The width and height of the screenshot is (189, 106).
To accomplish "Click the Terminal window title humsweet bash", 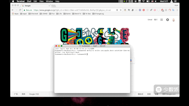I will (x=92, y=46).
